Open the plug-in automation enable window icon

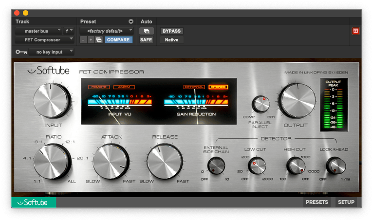147,31
